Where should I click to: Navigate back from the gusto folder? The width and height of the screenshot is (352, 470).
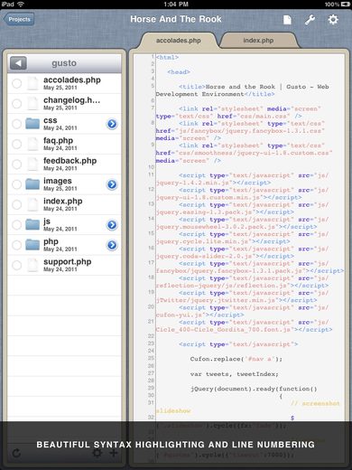pos(18,63)
